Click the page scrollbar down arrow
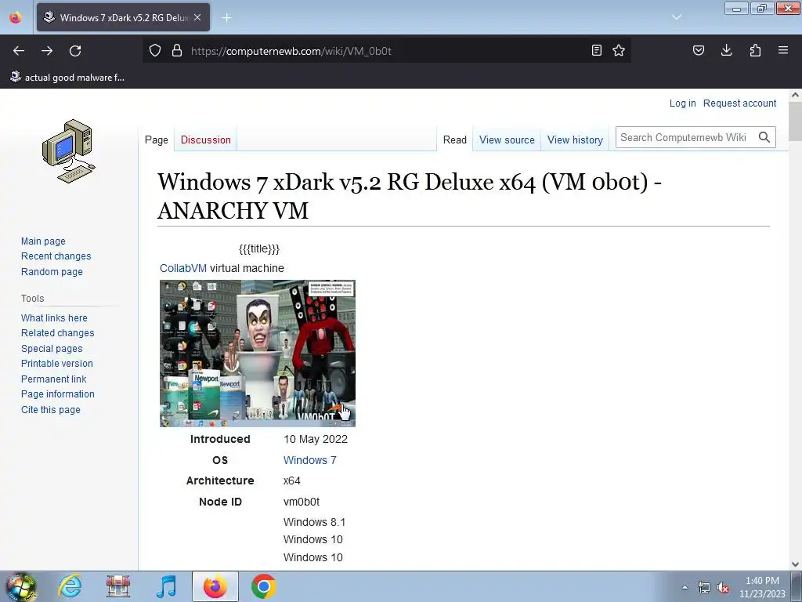 point(795,564)
